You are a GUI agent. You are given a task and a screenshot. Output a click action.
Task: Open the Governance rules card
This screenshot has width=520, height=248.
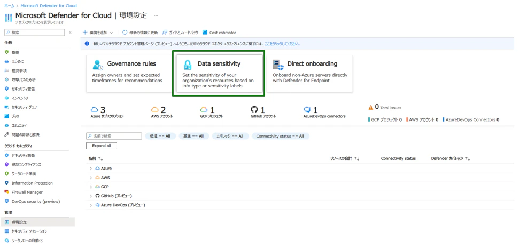click(x=129, y=74)
